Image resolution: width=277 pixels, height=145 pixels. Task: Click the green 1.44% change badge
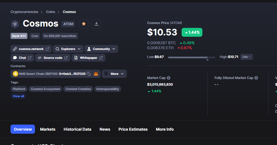pos(192,32)
